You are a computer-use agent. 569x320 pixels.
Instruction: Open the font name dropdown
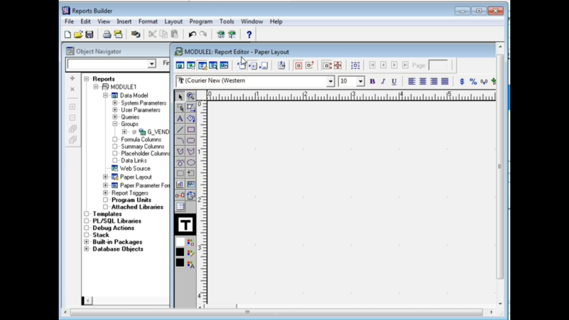[x=330, y=81]
